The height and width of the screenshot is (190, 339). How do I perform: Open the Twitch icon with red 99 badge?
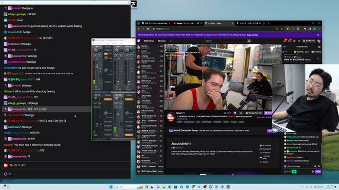pos(285,41)
